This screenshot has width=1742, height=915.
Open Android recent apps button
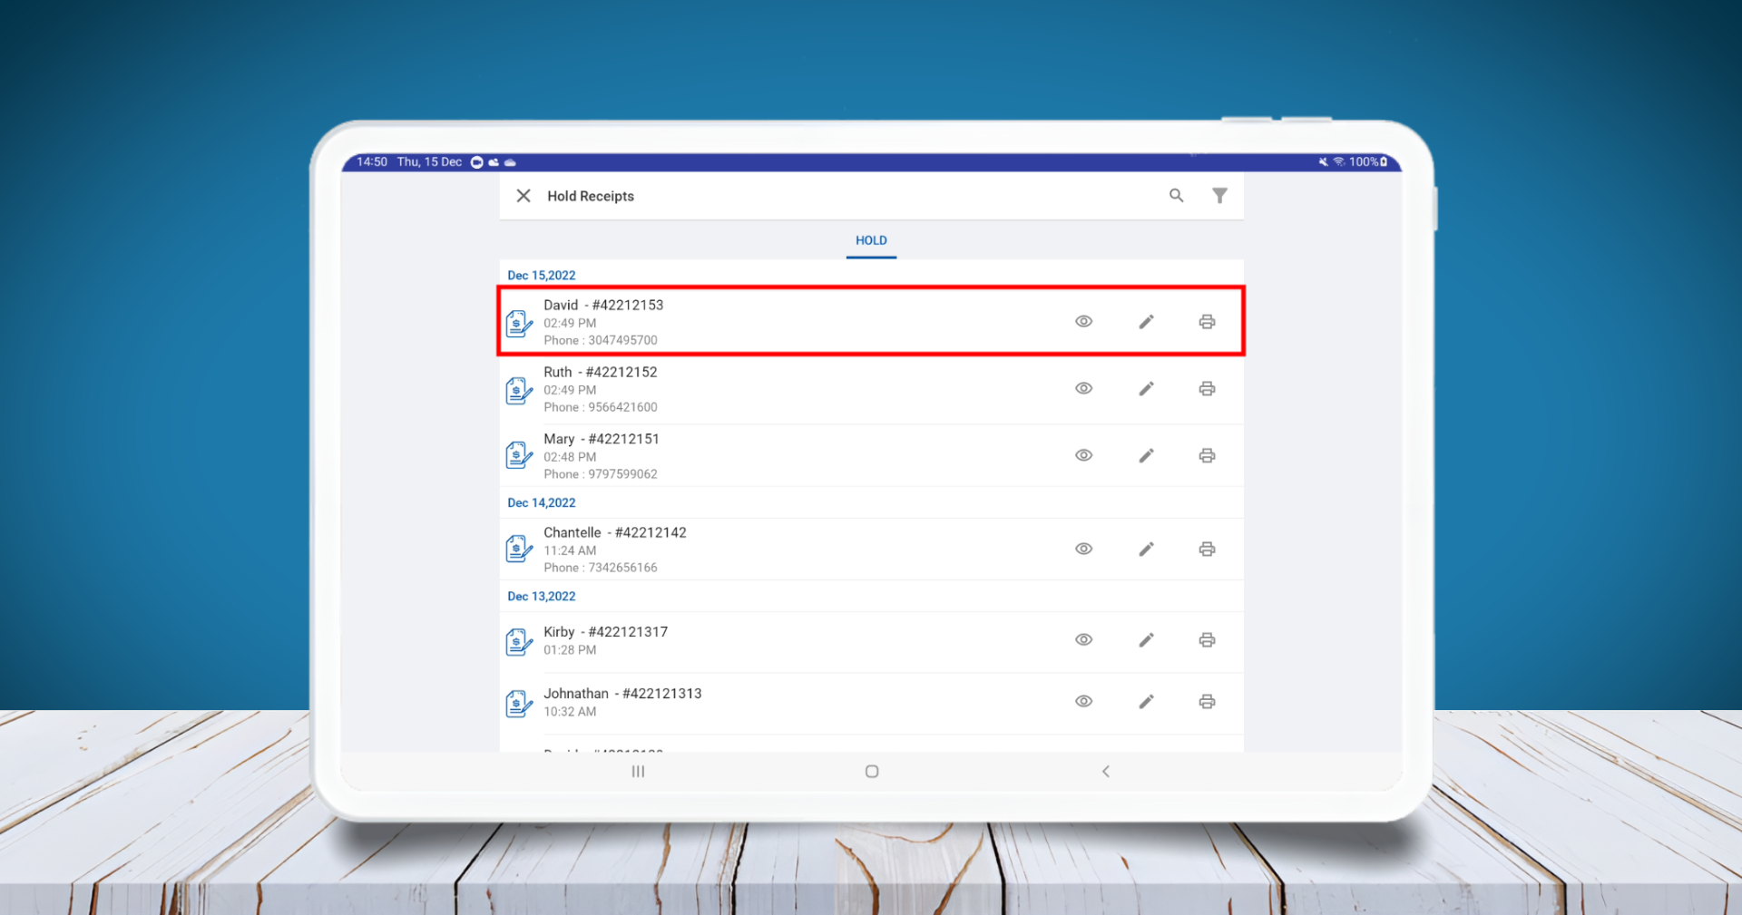pyautogui.click(x=638, y=772)
